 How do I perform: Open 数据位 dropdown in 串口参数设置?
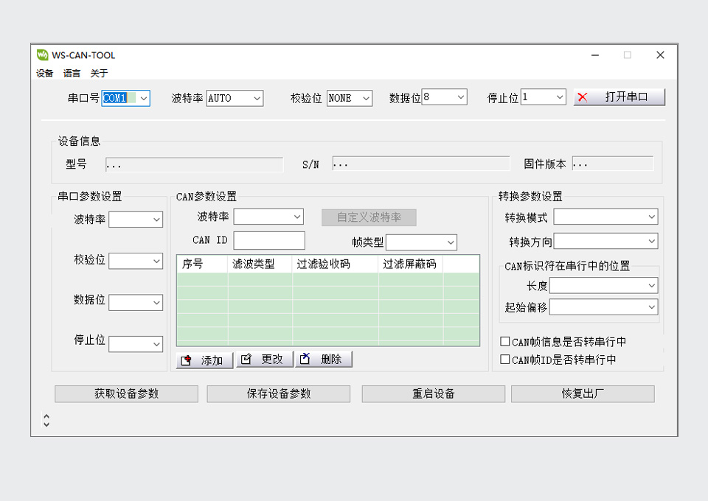pos(136,303)
